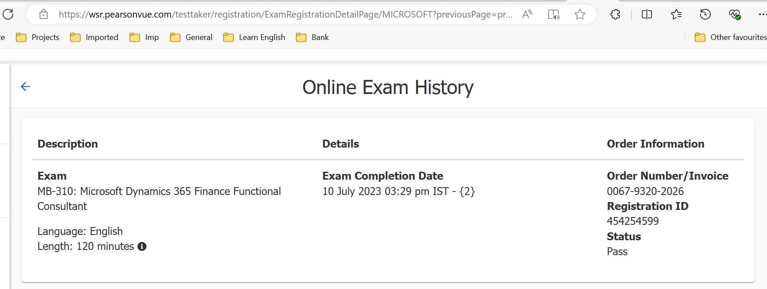Select the Pass status value
The image size is (767, 289).
[617, 252]
